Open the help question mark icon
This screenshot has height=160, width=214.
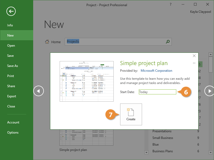click(171, 5)
